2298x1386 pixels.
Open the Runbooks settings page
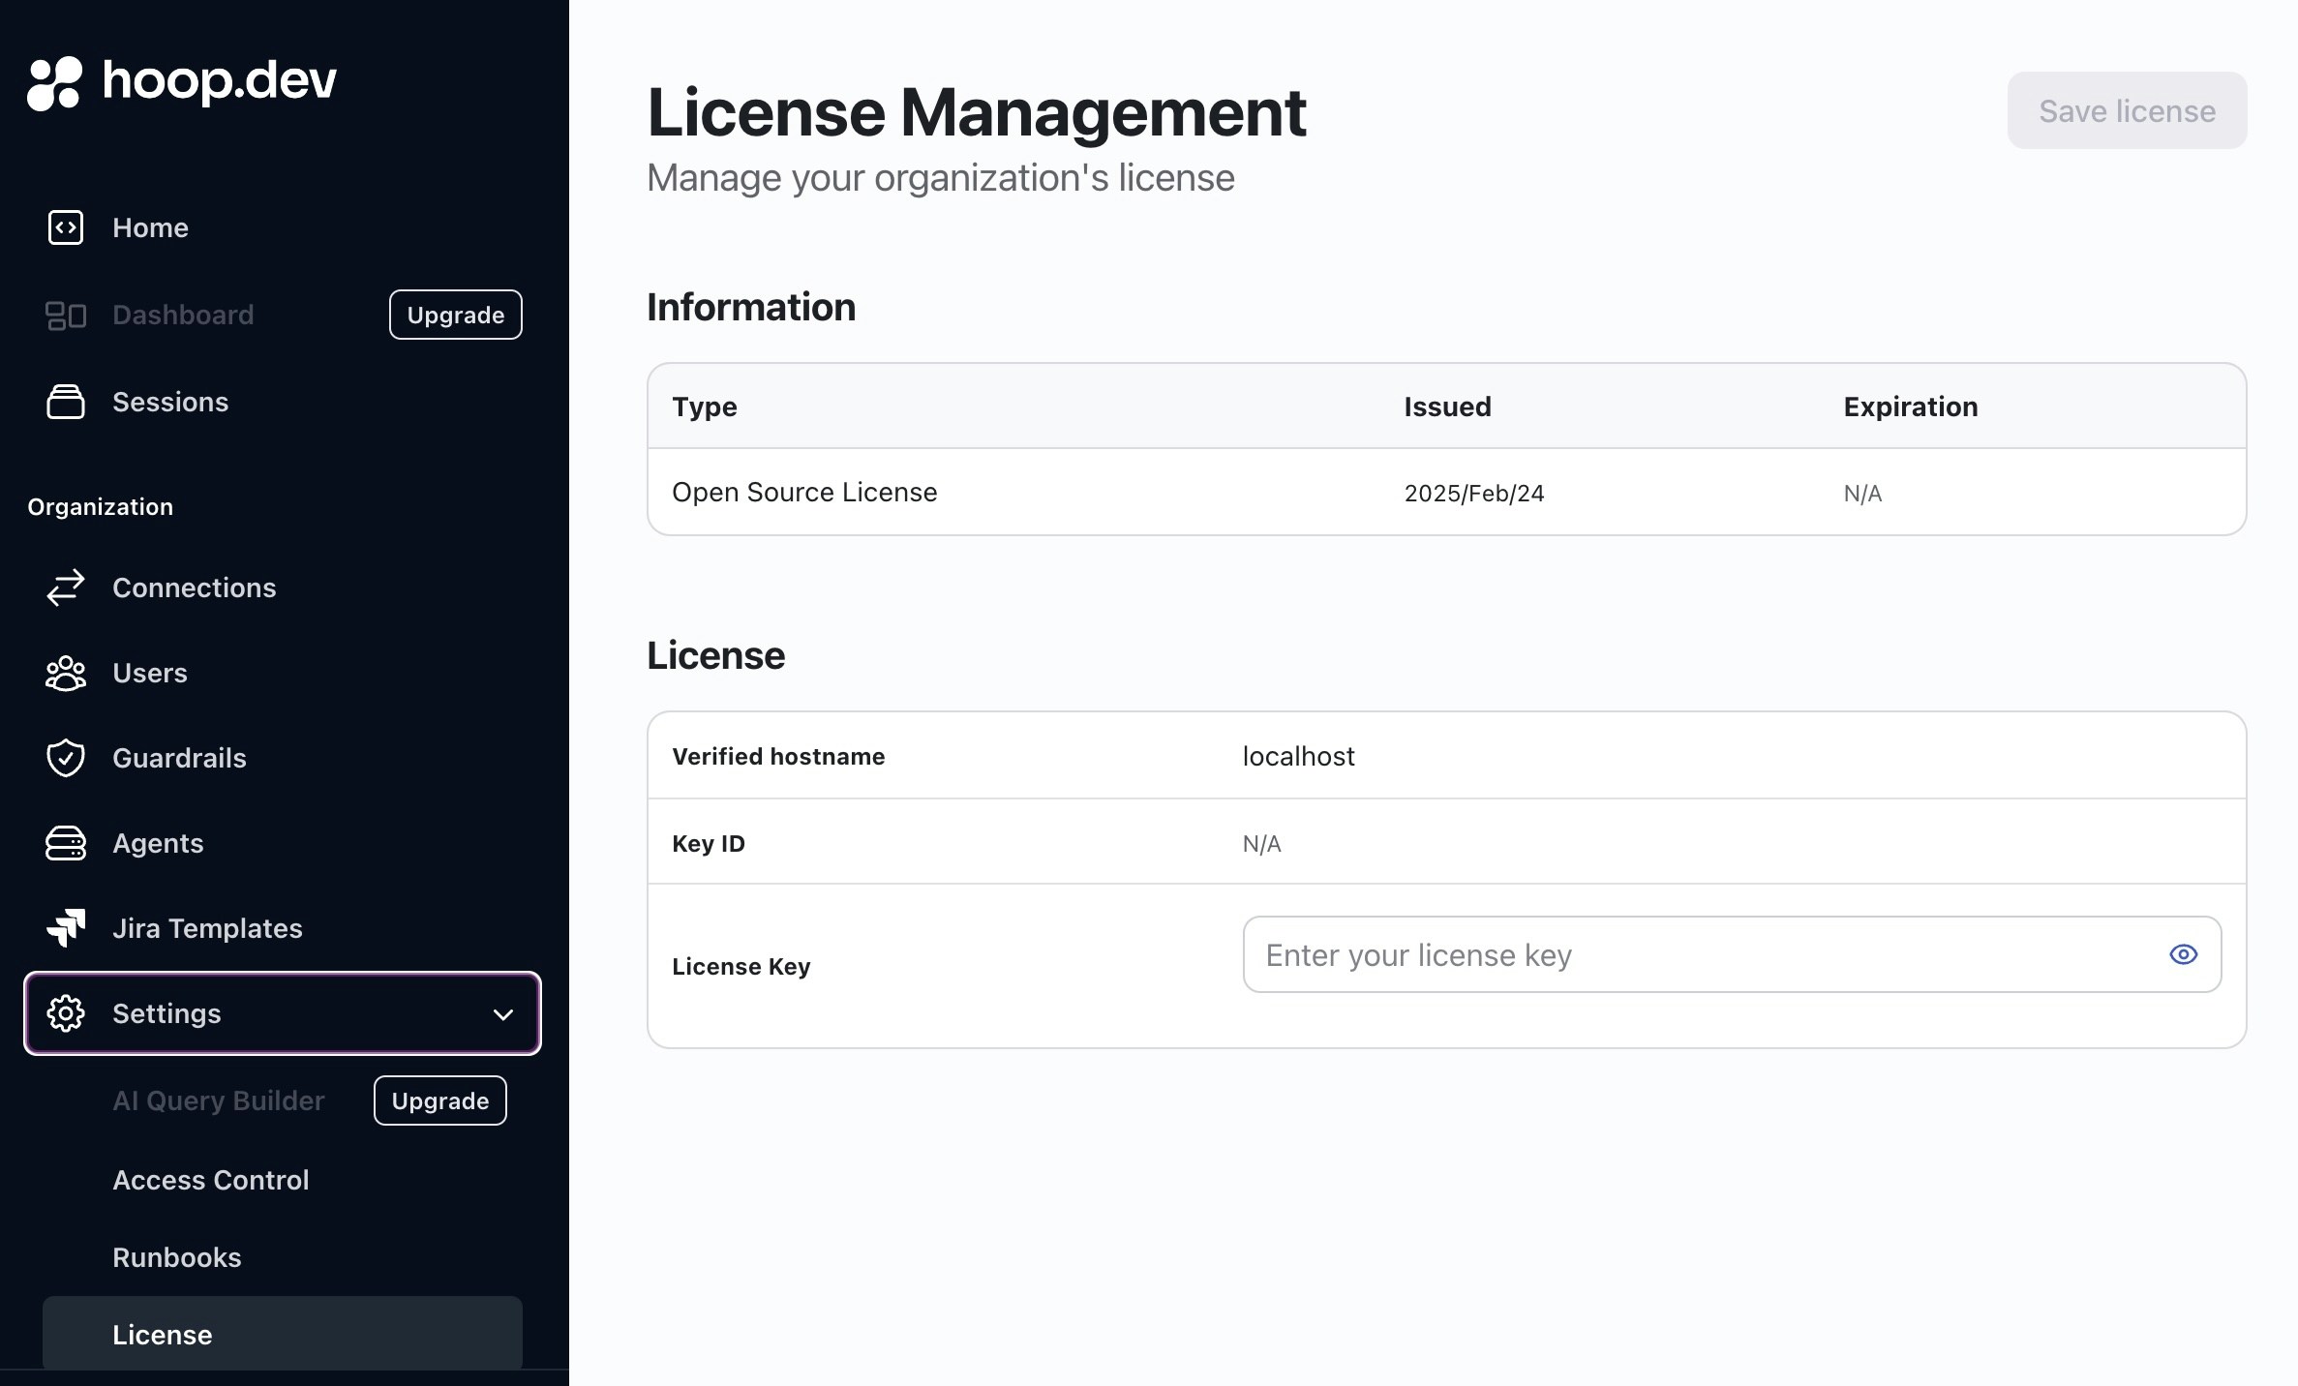pos(177,1257)
